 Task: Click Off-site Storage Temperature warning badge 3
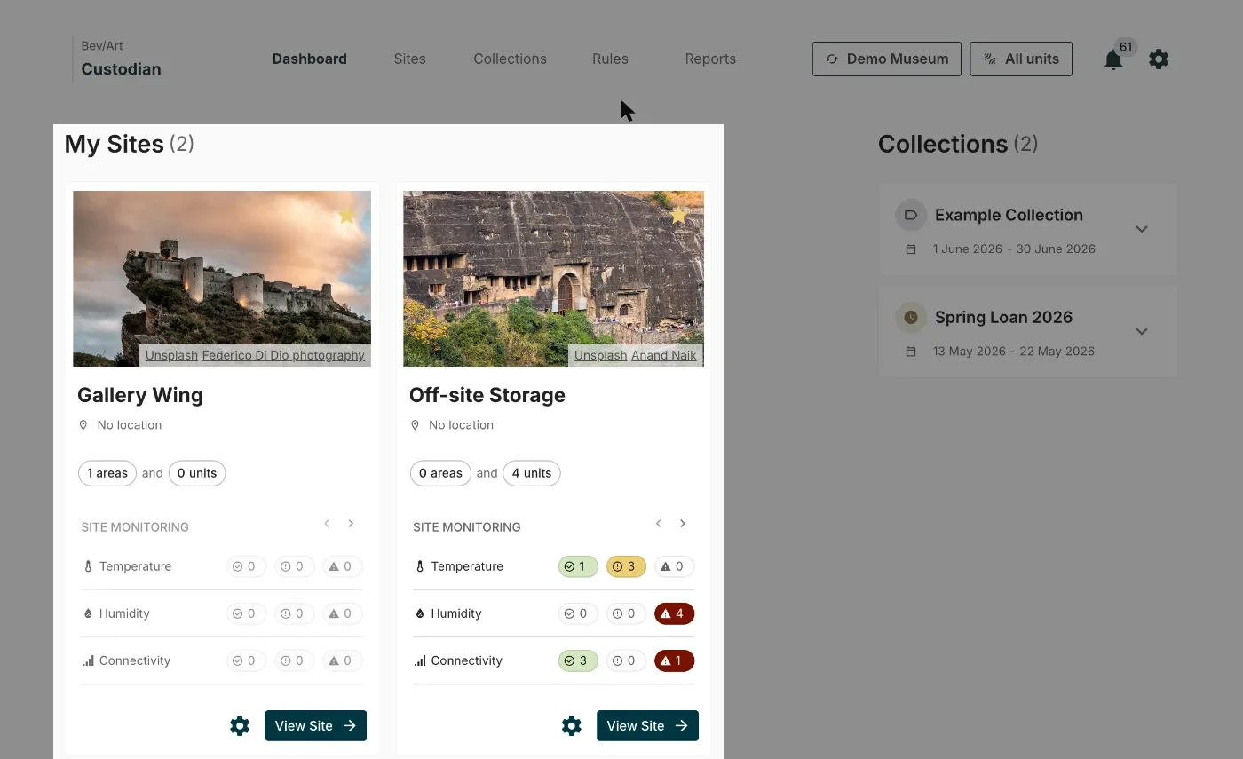pos(626,566)
